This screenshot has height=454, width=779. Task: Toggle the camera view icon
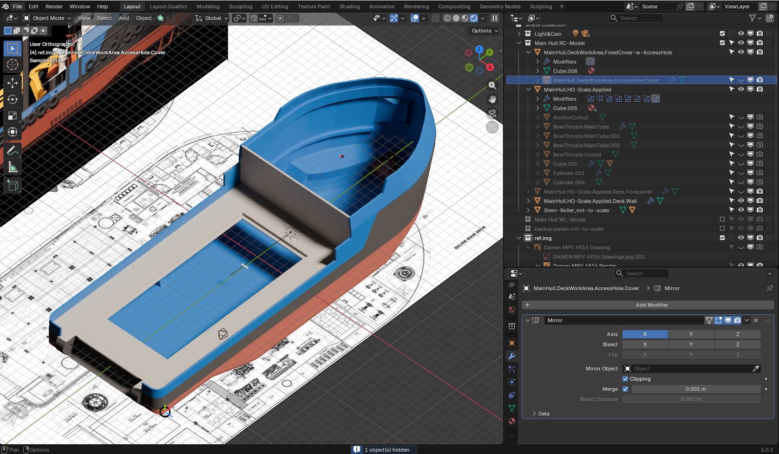[x=492, y=113]
